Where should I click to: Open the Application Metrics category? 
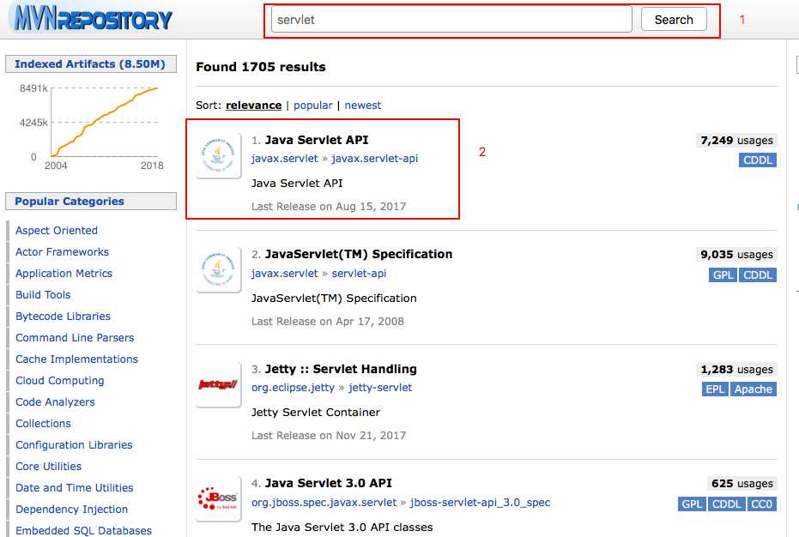64,273
